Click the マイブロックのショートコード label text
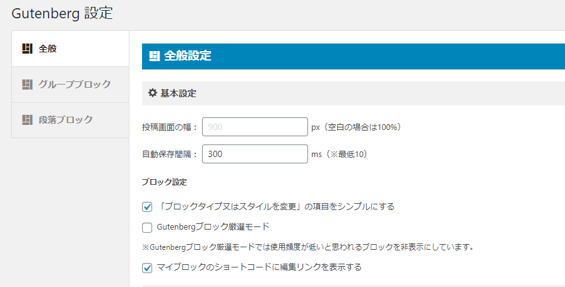The image size is (565, 287). pyautogui.click(x=259, y=267)
